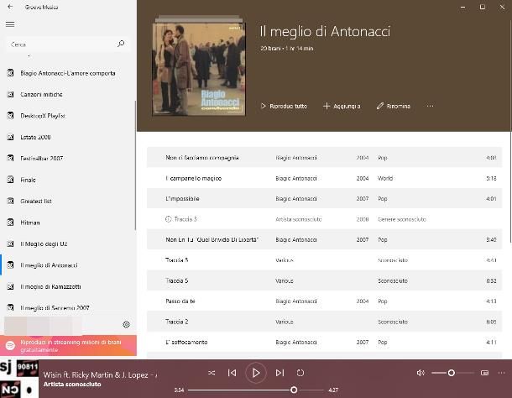Click Biagio Antonacci artist on Il campanello magico row
This screenshot has width=512, height=398.
[x=296, y=178]
